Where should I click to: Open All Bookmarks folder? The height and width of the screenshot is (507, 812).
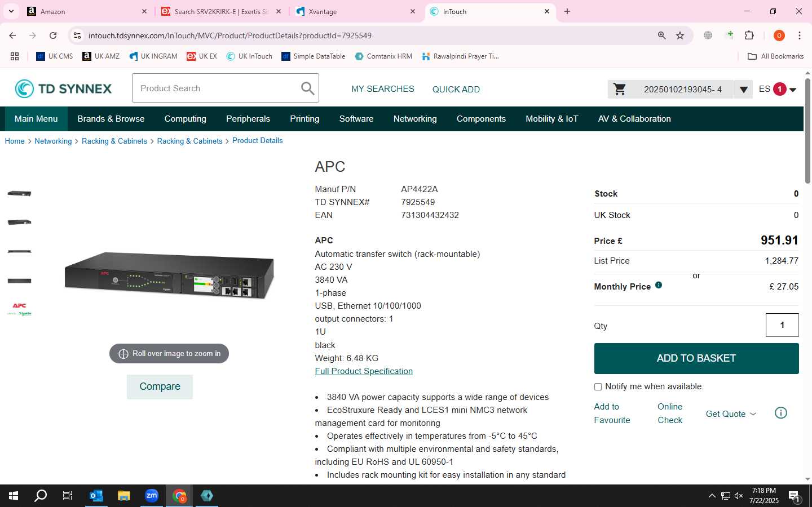point(775,56)
